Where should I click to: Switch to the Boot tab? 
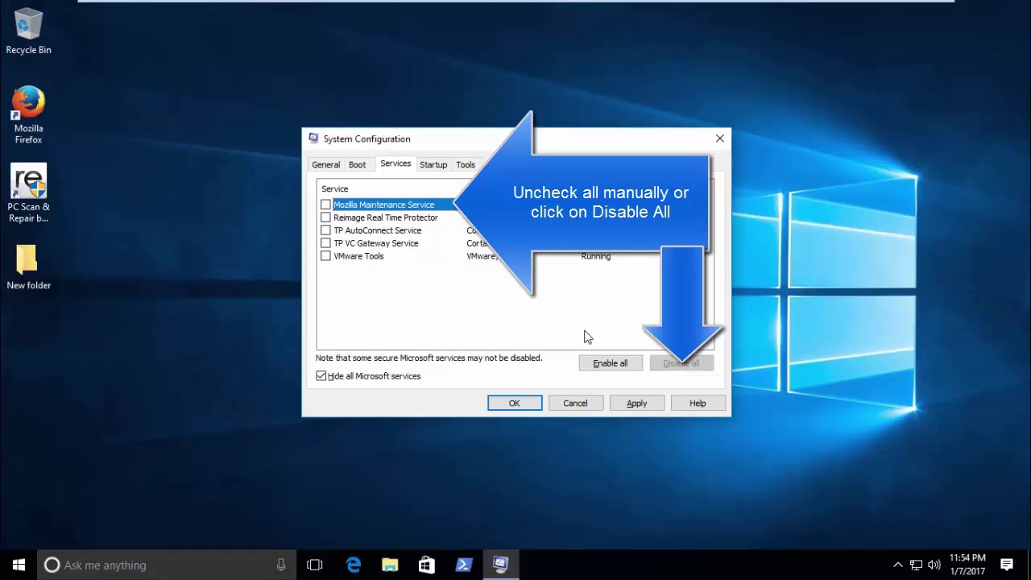click(x=357, y=165)
